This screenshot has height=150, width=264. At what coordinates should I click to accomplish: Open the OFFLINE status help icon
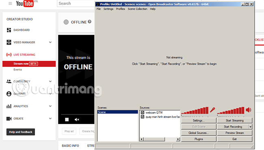[x=90, y=21]
